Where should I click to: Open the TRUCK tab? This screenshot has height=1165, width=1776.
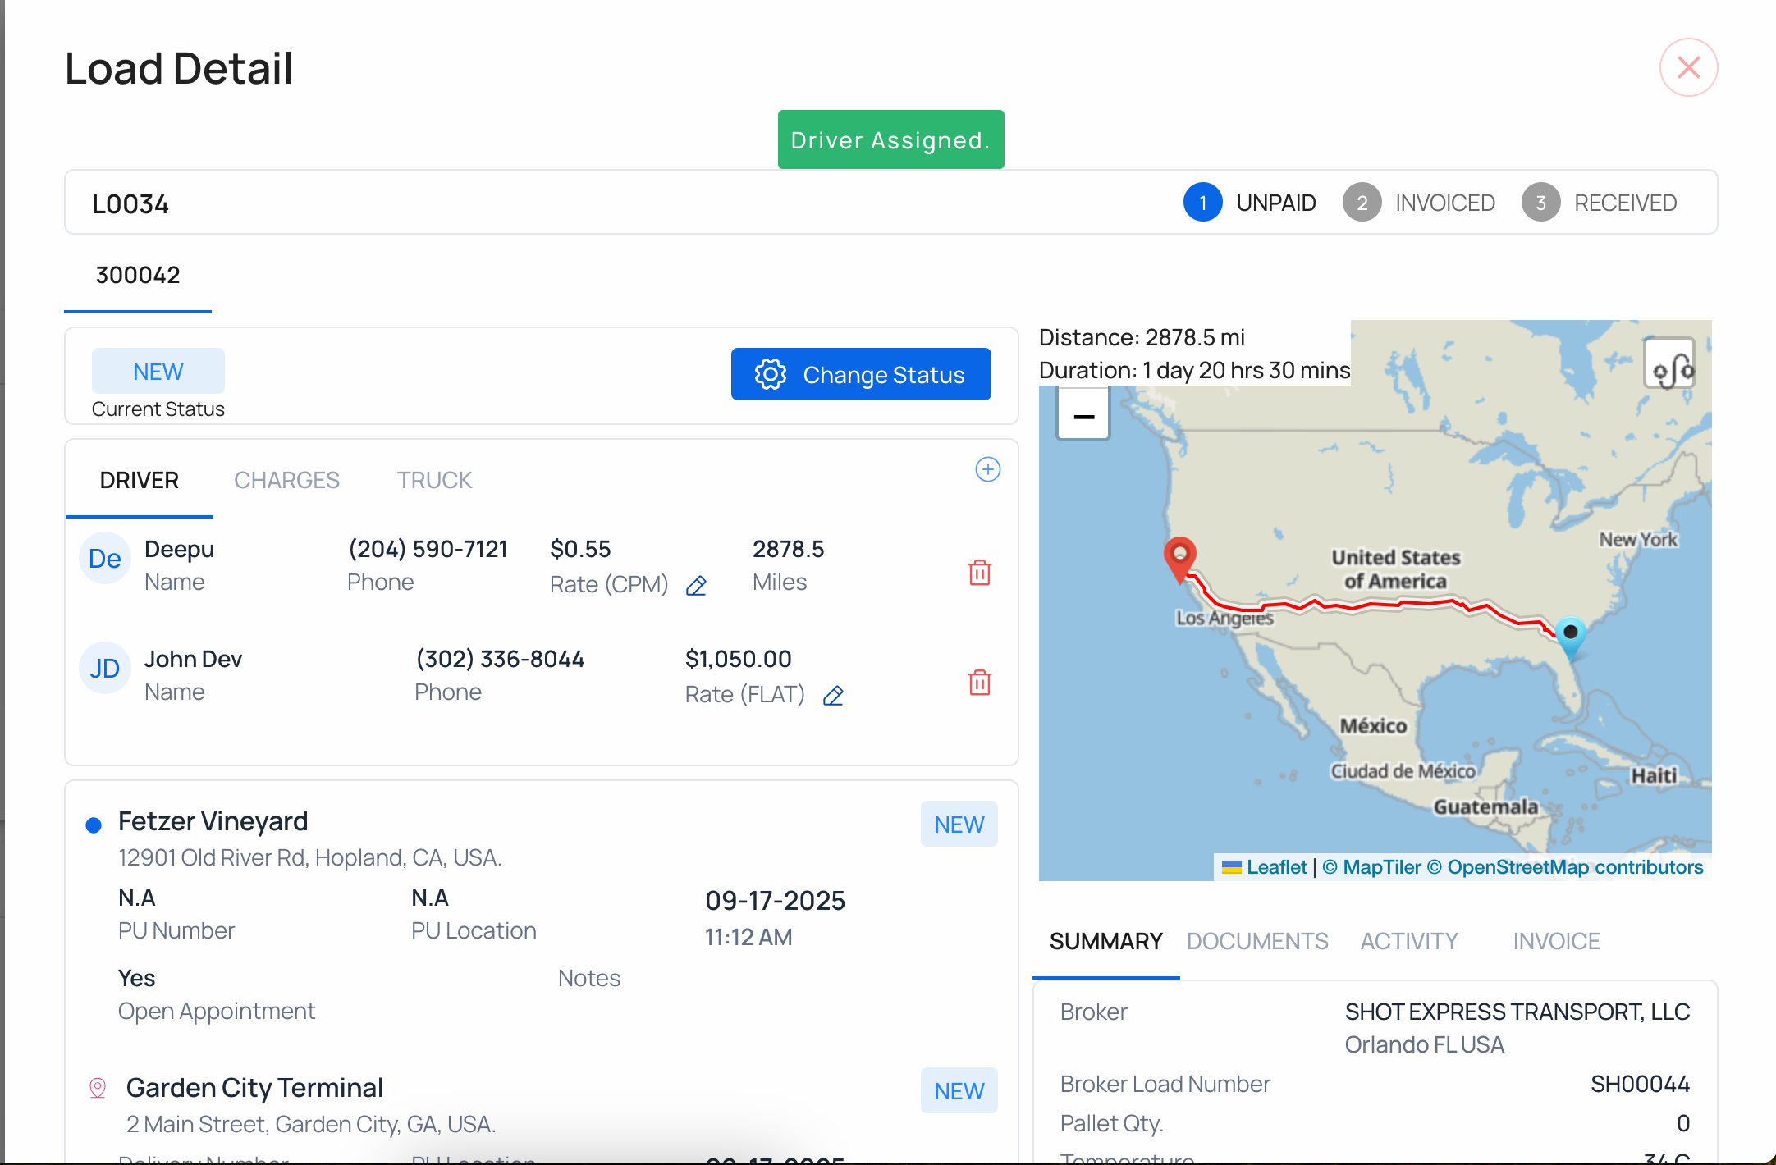click(x=434, y=480)
